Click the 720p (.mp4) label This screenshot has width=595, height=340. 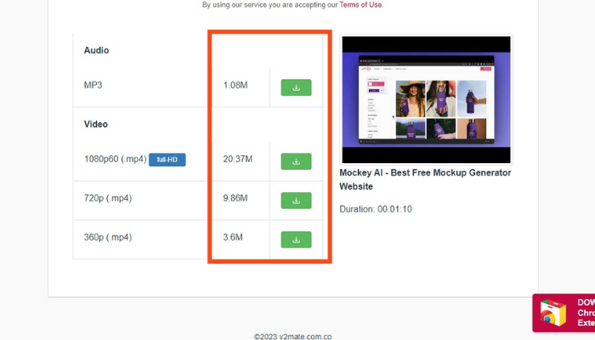(x=108, y=198)
